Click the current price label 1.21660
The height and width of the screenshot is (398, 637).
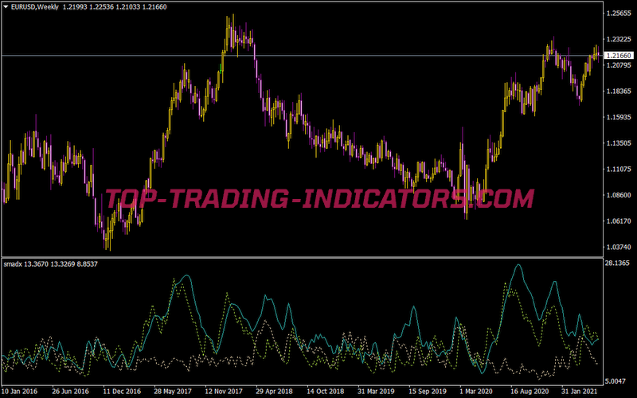(619, 56)
